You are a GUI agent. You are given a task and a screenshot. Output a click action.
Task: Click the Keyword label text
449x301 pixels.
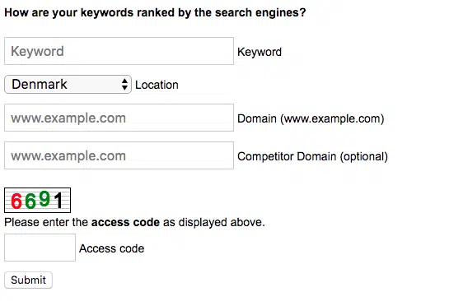(x=260, y=52)
